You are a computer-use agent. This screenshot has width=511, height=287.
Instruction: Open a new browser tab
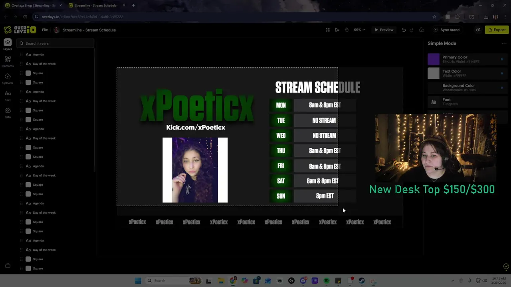tap(133, 6)
